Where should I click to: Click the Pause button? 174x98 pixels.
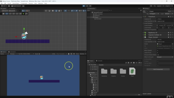point(87,6)
